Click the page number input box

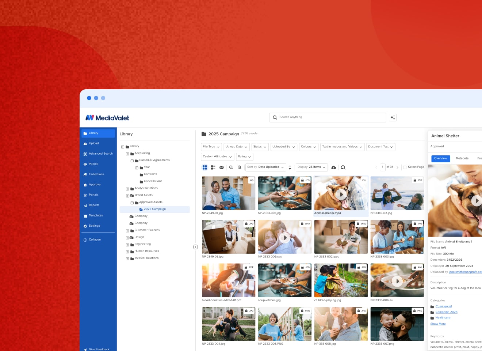coord(382,167)
